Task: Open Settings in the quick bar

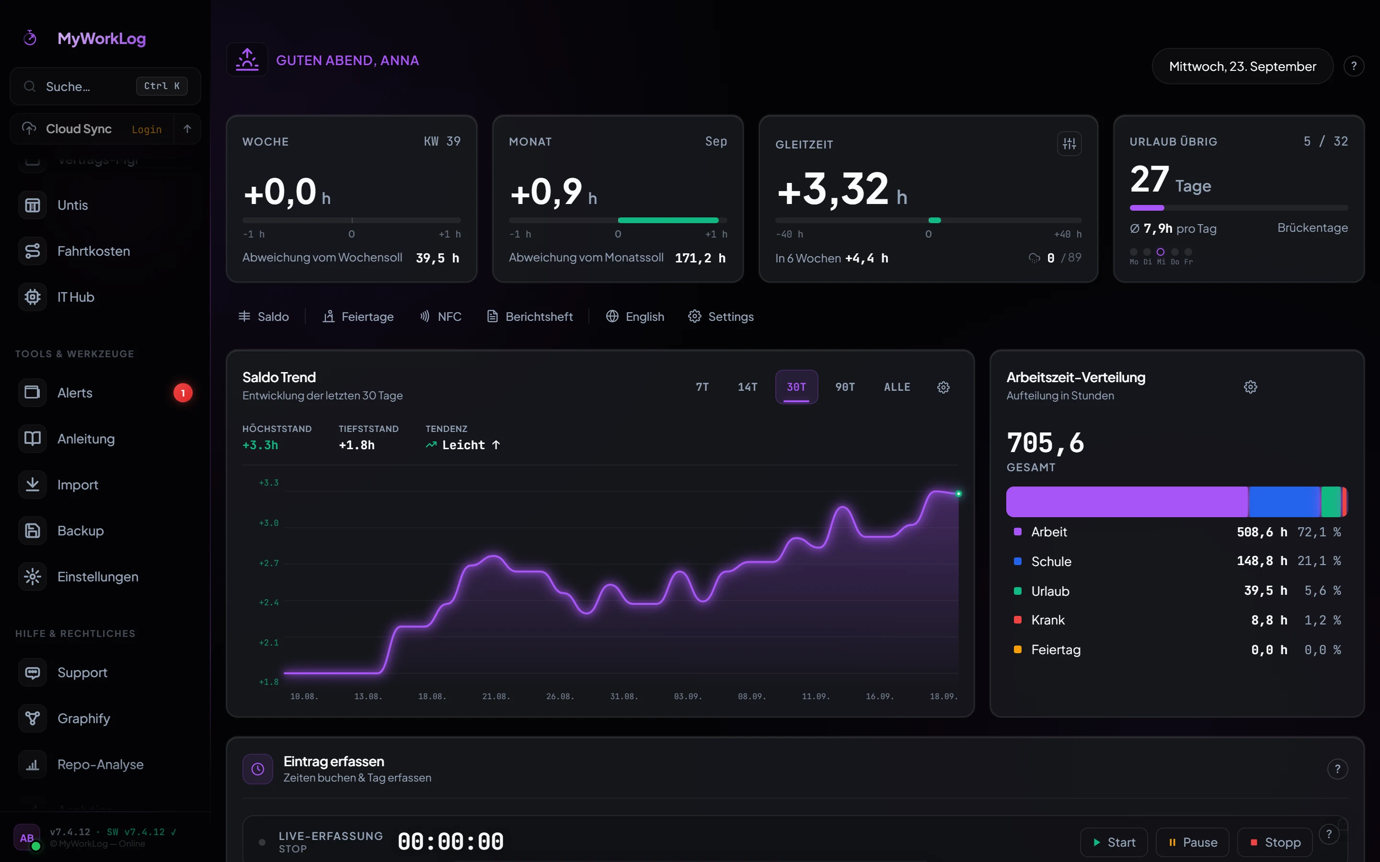Action: point(721,317)
